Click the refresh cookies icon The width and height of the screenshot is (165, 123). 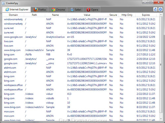pos(155,10)
